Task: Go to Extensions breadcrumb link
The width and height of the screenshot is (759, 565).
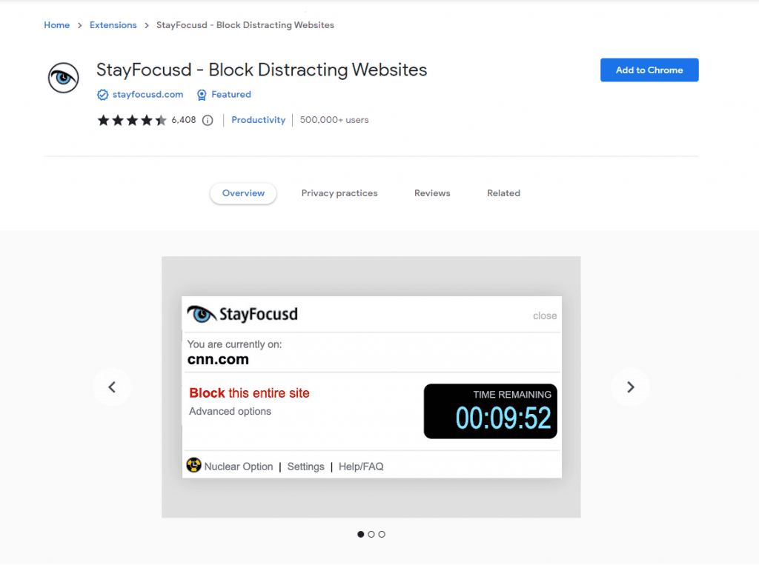Action: coord(113,25)
